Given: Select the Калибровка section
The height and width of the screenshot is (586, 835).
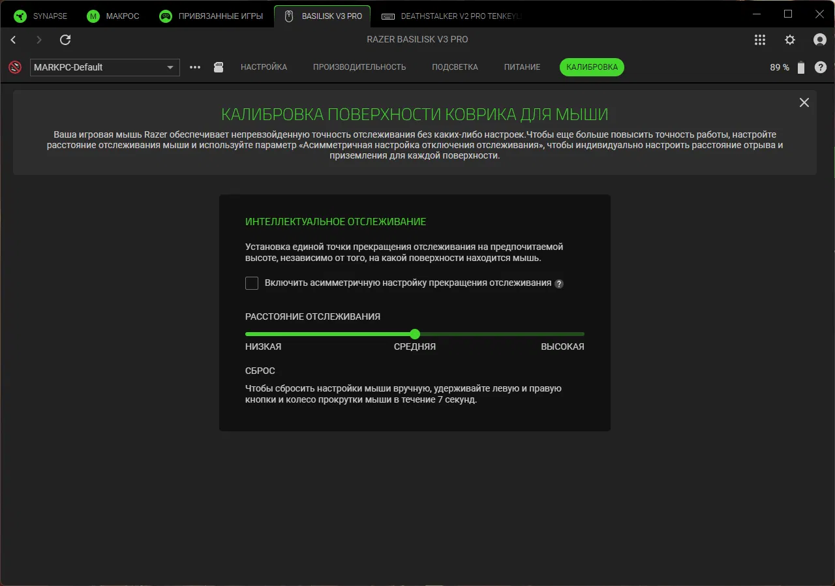Looking at the screenshot, I should 592,67.
